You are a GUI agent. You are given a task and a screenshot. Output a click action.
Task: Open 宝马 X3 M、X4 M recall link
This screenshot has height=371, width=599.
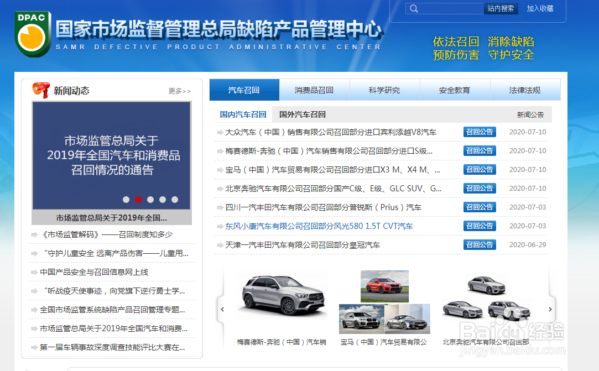pos(332,170)
